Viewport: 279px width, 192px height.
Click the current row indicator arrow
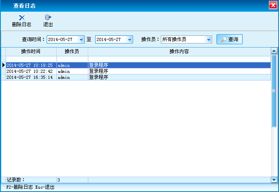point(4,65)
